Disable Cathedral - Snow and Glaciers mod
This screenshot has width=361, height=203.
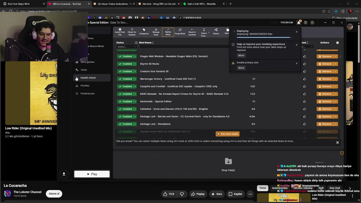pyautogui.click(x=125, y=109)
